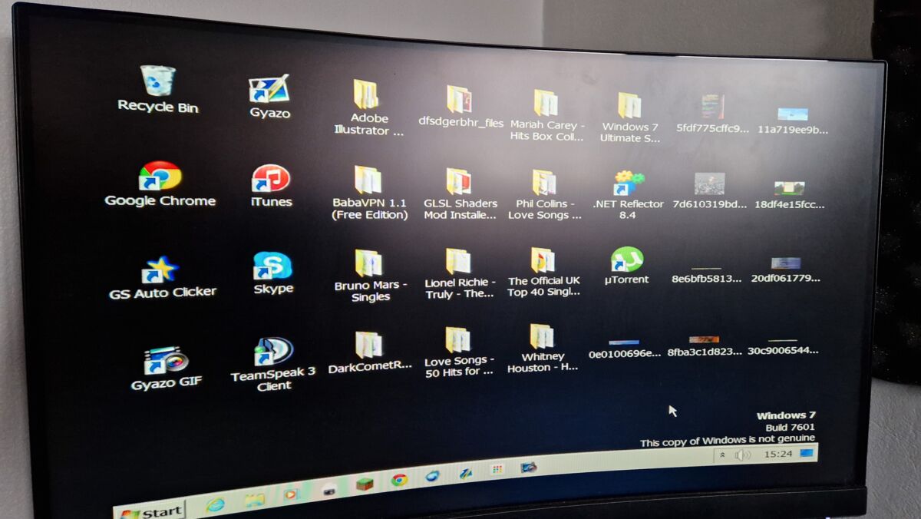The image size is (921, 519).
Task: Open the volume speaker tray icon
Action: (742, 455)
